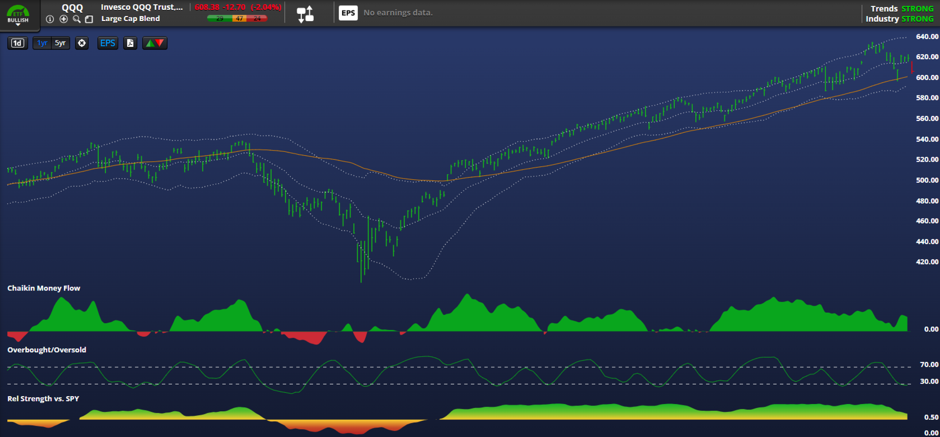The image size is (940, 437).
Task: Open the Large Cap Blend category
Action: tap(130, 19)
